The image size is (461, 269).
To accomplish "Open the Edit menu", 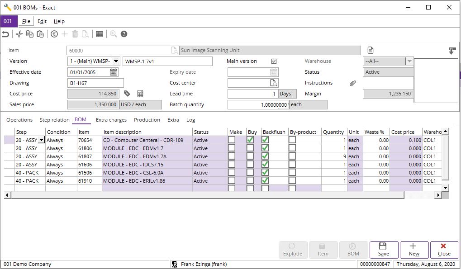I will (42, 21).
